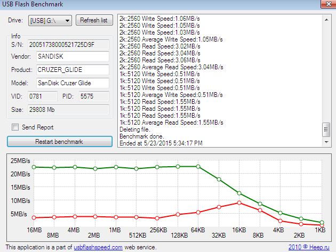
Task: Click the red write point at 4KB
Action: pyautogui.click(x=281, y=221)
